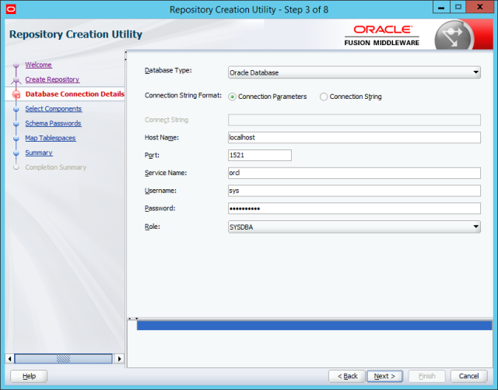Minimize the Repository Creation Utility window
This screenshot has height=390, width=498.
pyautogui.click(x=441, y=7)
